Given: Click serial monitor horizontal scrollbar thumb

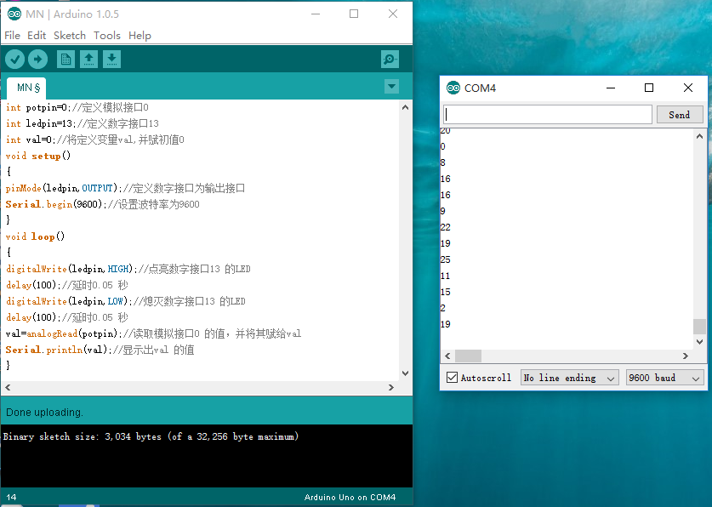Looking at the screenshot, I should (x=468, y=356).
